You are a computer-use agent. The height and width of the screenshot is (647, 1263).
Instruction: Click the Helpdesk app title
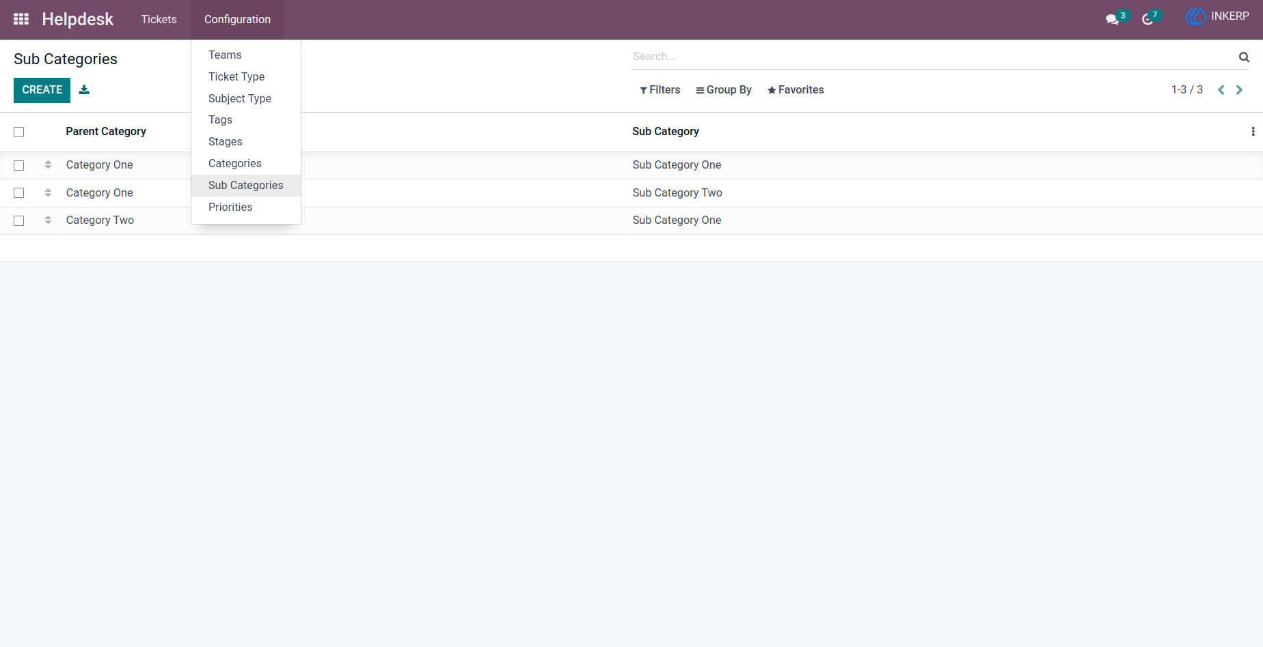[x=78, y=19]
